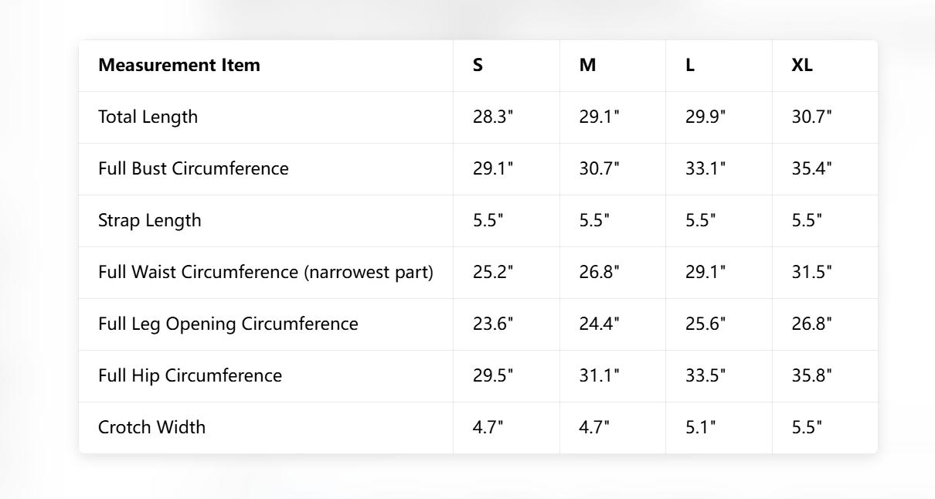
Task: Click Full Waist Circumference (narrowest part) label
Action: (265, 273)
